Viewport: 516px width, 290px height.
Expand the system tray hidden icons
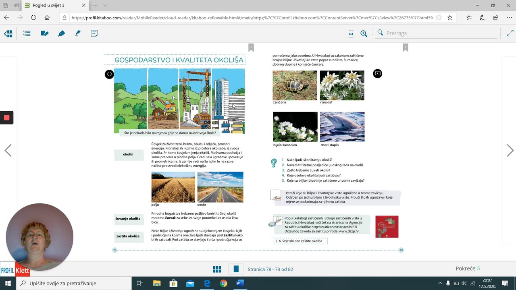(x=440, y=283)
